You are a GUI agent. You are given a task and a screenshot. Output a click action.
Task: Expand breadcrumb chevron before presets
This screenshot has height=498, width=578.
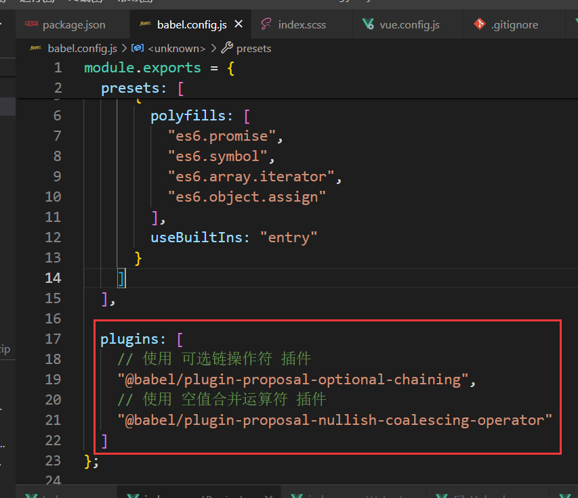click(213, 48)
